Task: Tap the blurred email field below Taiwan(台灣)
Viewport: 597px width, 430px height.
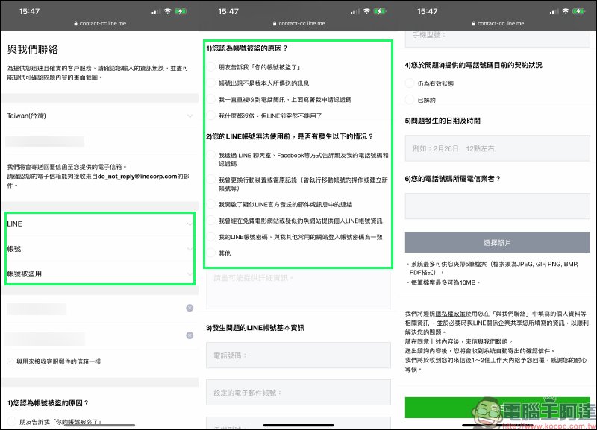Action: point(45,142)
